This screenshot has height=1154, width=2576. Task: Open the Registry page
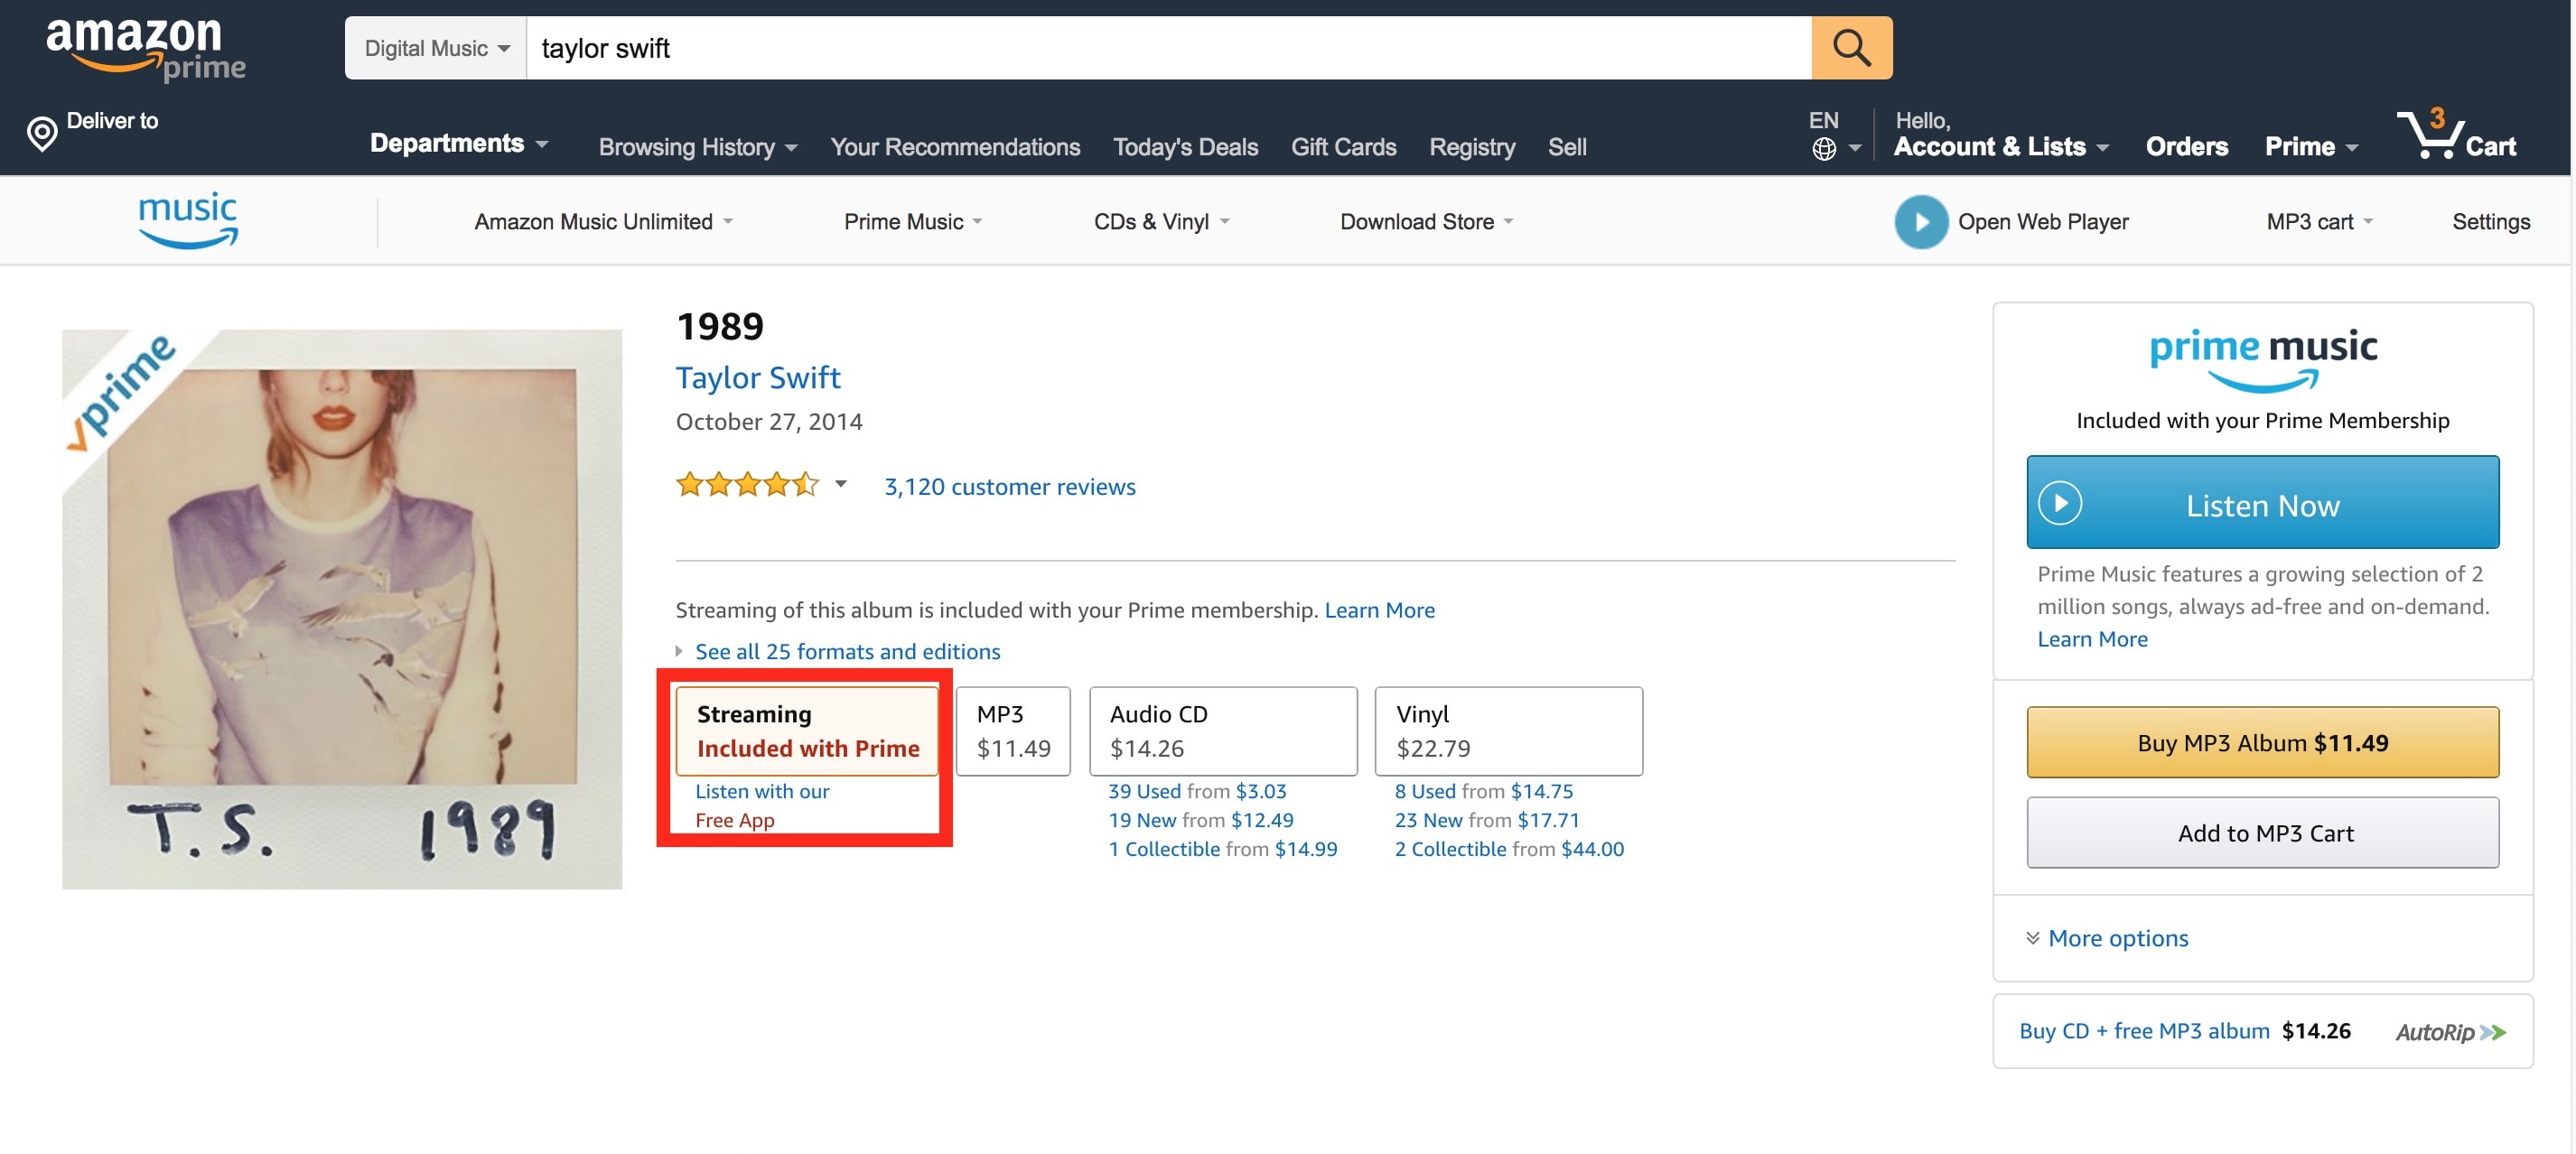(x=1472, y=147)
